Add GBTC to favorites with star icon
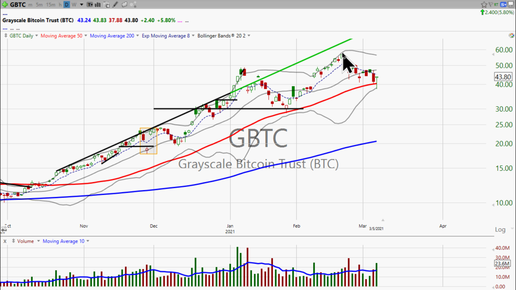The width and height of the screenshot is (516, 290). 484,4
